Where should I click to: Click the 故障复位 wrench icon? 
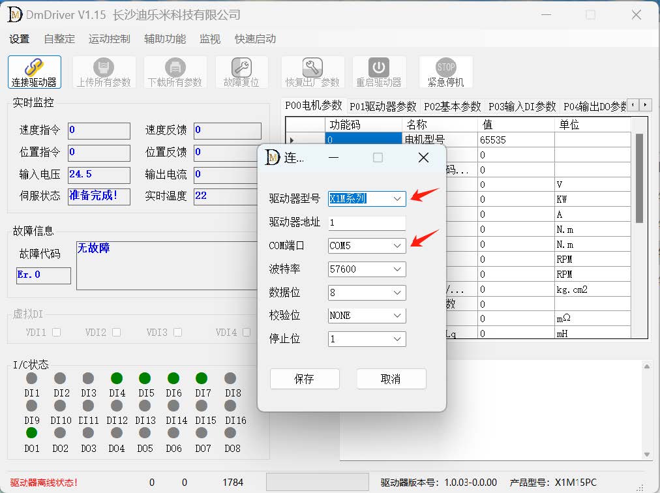tap(241, 67)
